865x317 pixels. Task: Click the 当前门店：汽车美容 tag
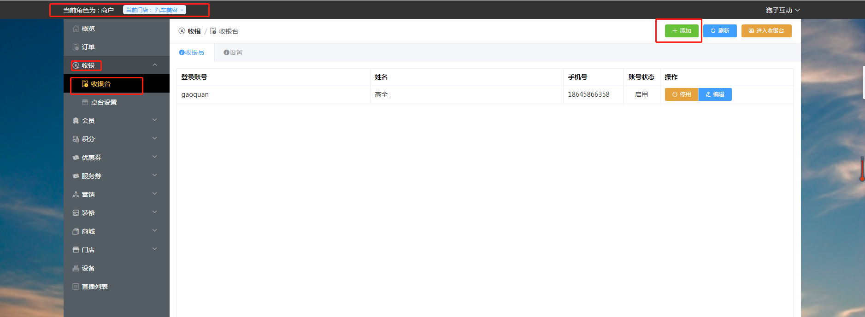(x=155, y=10)
